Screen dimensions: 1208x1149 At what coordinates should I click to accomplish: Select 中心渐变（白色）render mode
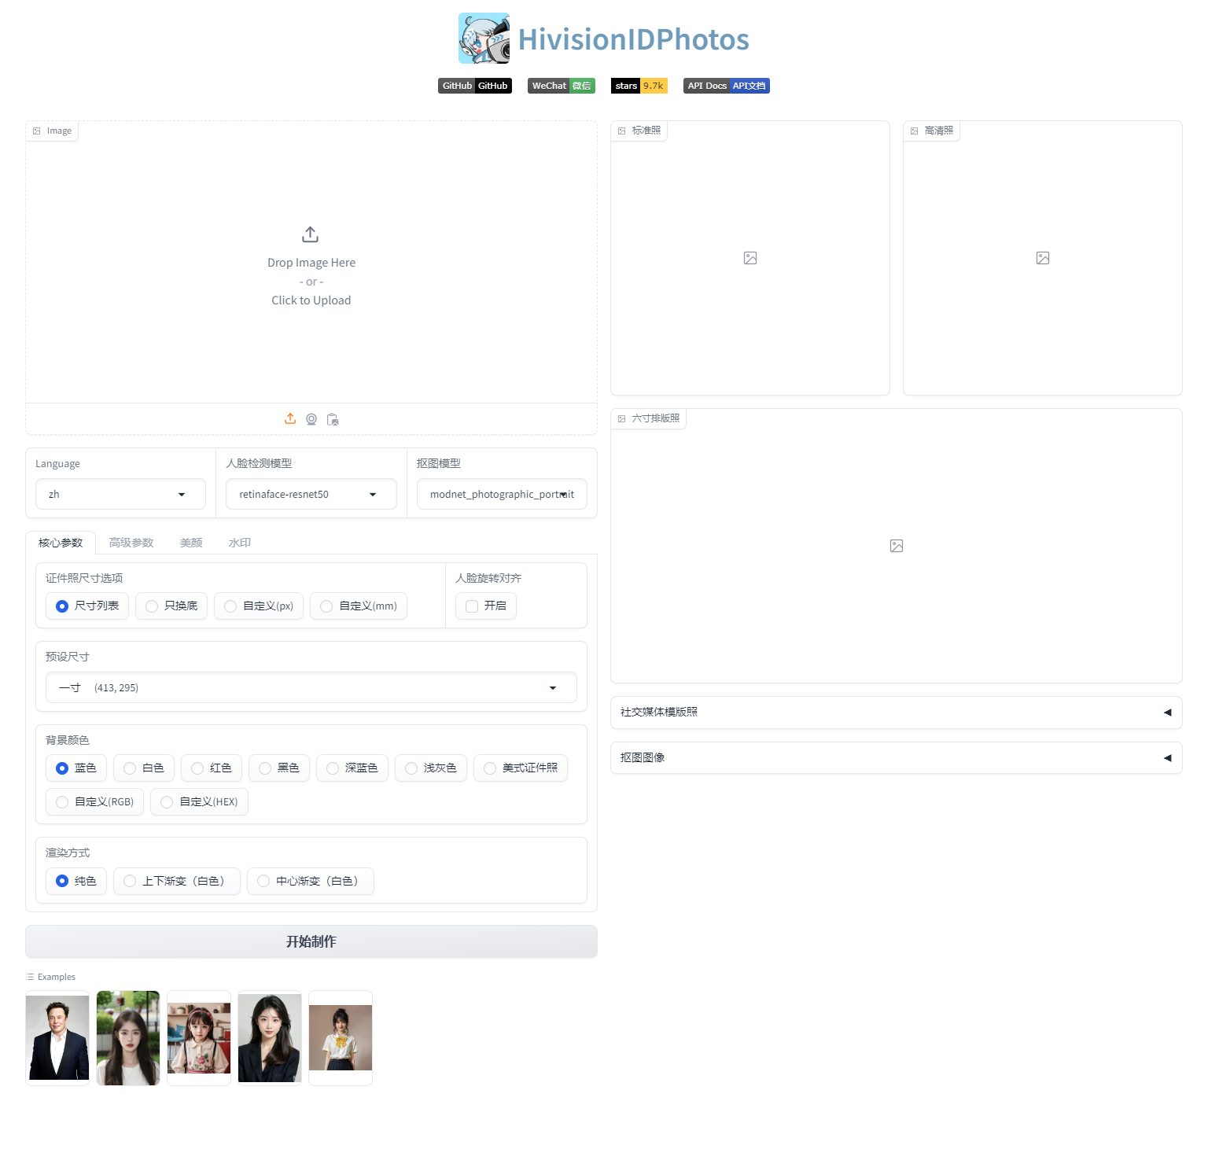[311, 881]
